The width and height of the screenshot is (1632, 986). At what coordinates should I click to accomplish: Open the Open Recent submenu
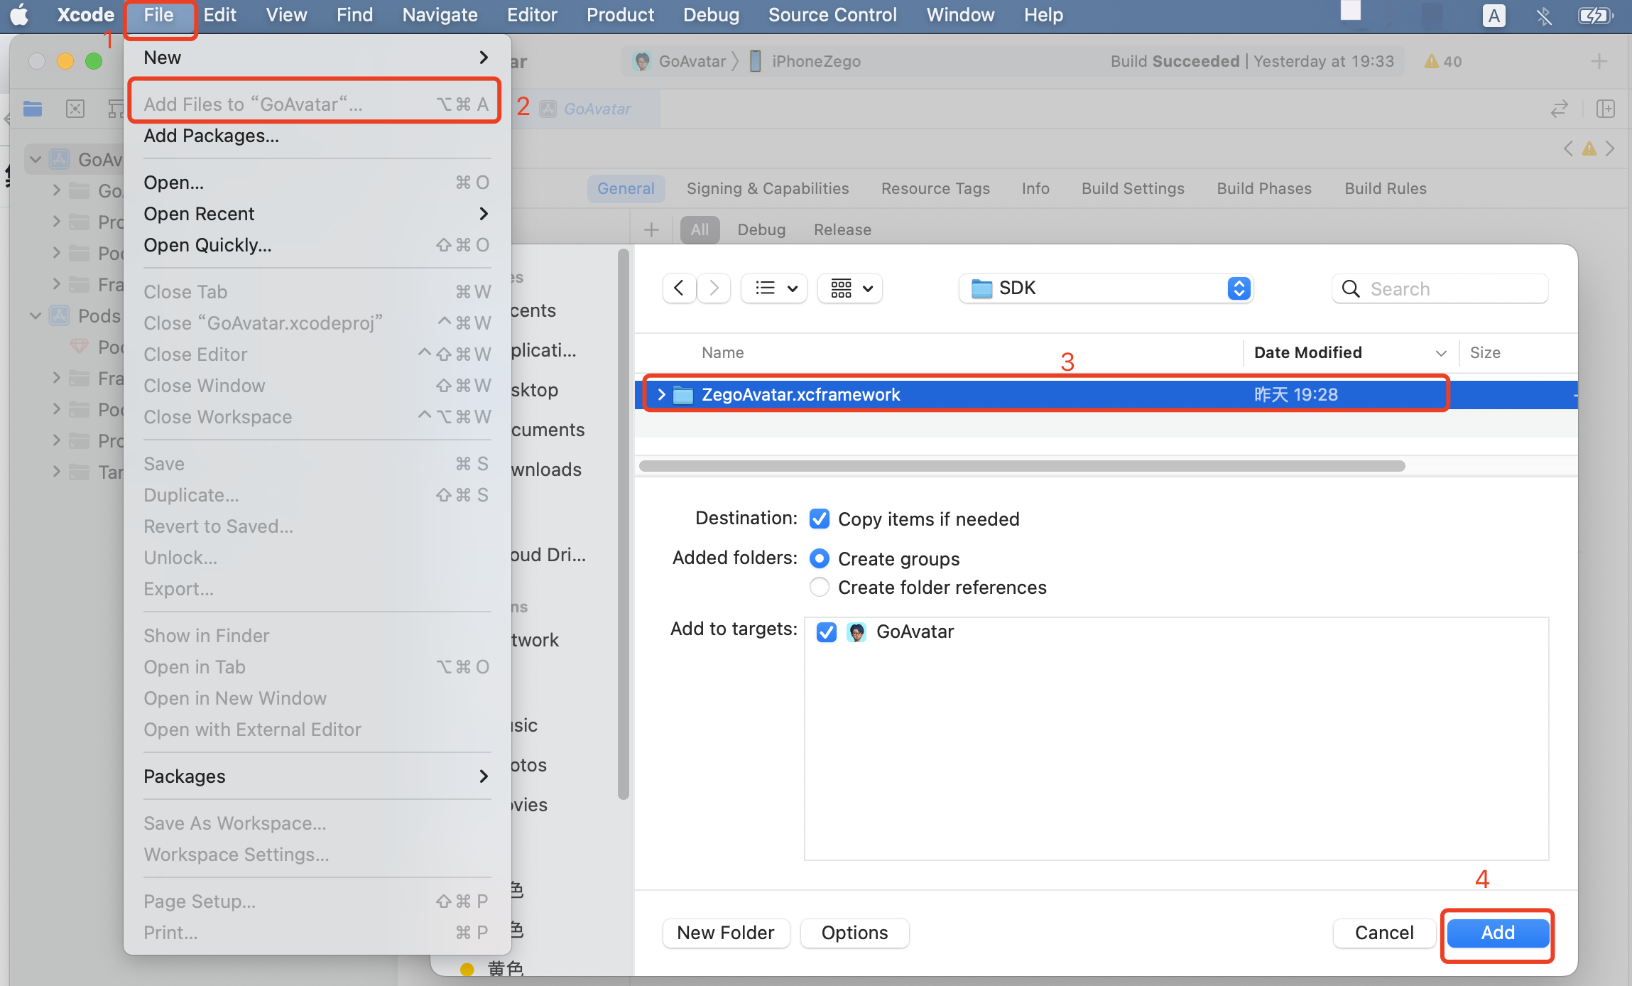point(317,214)
